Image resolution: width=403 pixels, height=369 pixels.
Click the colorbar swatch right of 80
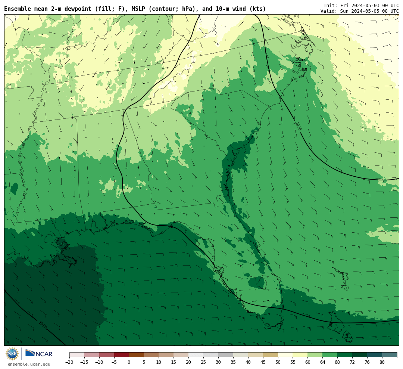click(390, 355)
